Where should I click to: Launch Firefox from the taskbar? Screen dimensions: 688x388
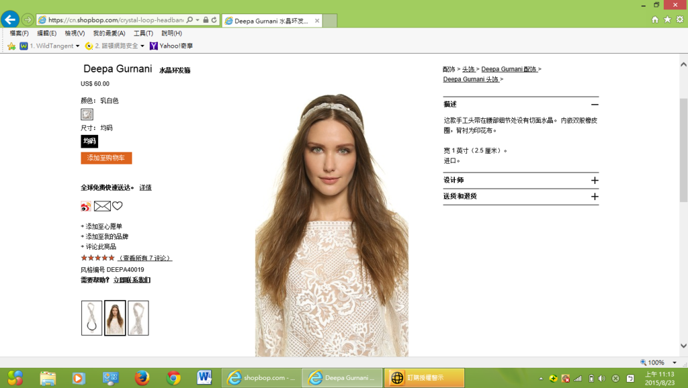(x=142, y=377)
